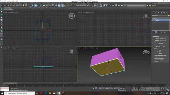Click the Redo arrow icon

[5, 6]
